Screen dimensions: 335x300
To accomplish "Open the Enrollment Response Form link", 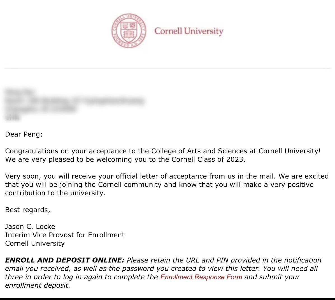I will click(201, 277).
